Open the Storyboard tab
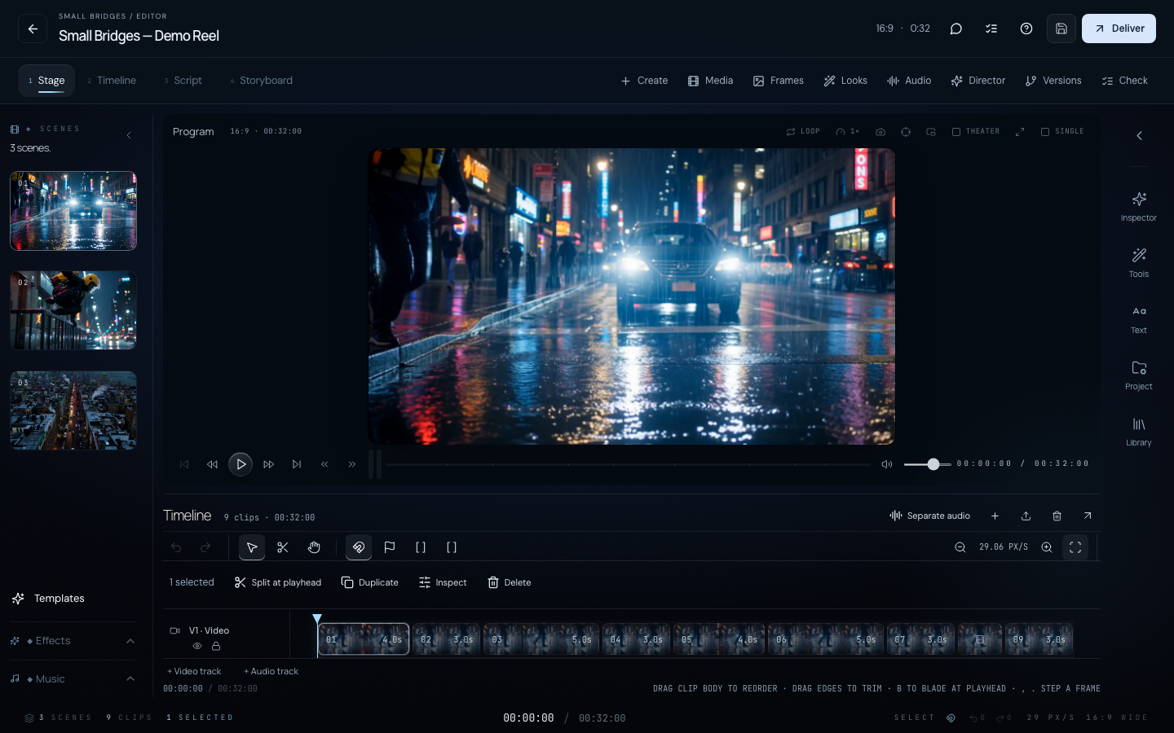1174x733 pixels. pyautogui.click(x=261, y=81)
